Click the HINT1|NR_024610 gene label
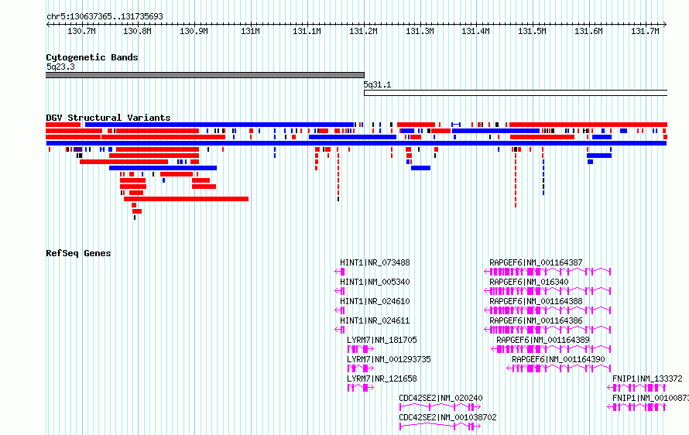 pos(375,301)
